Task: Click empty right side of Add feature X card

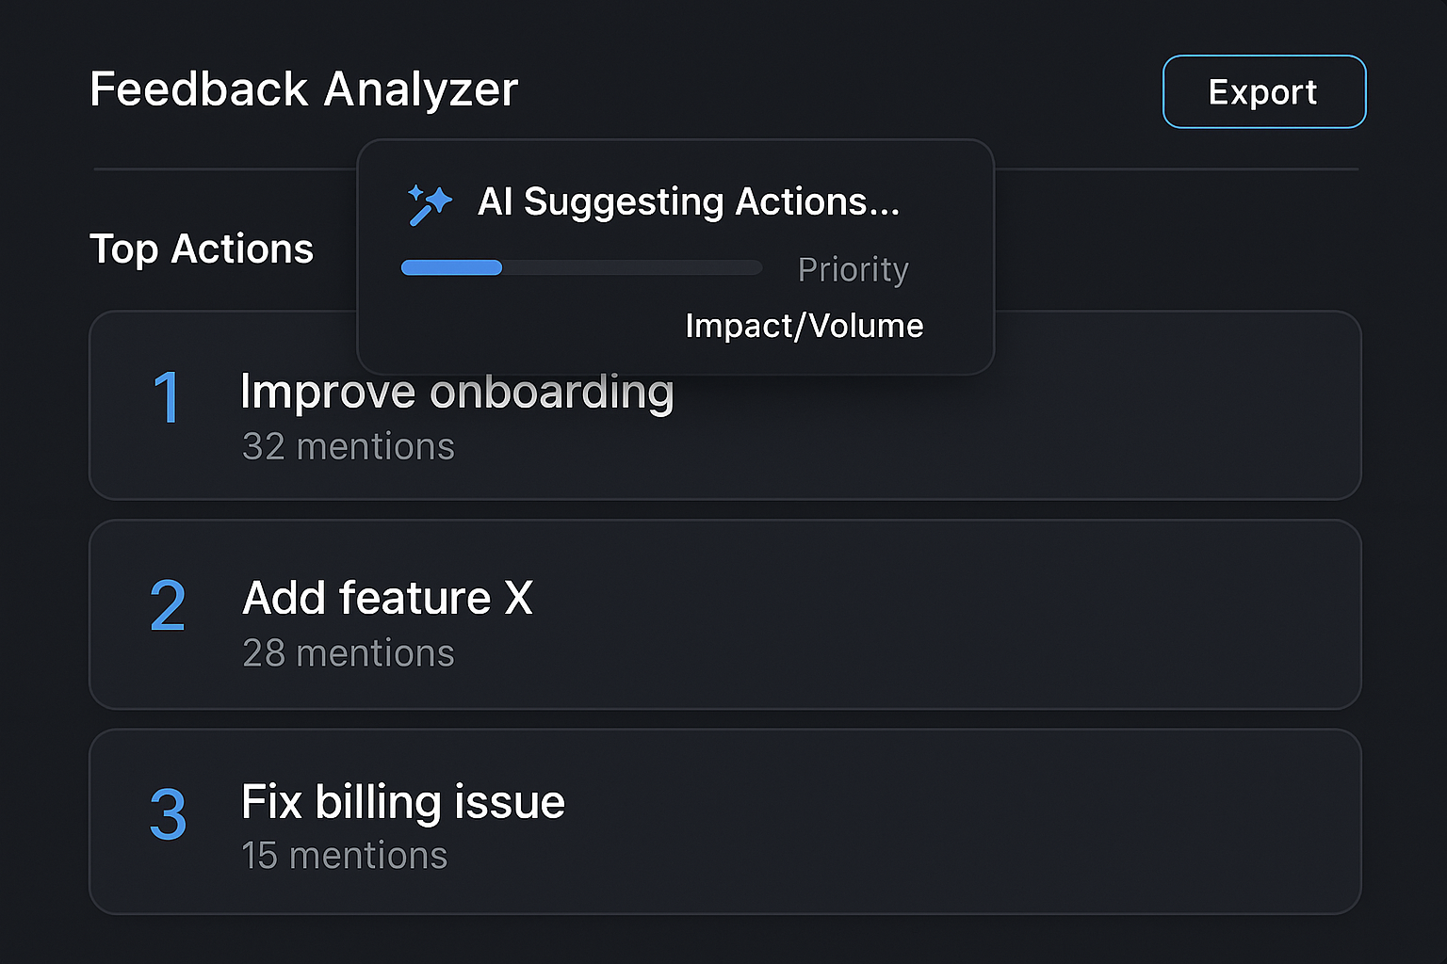Action: pyautogui.click(x=1036, y=615)
